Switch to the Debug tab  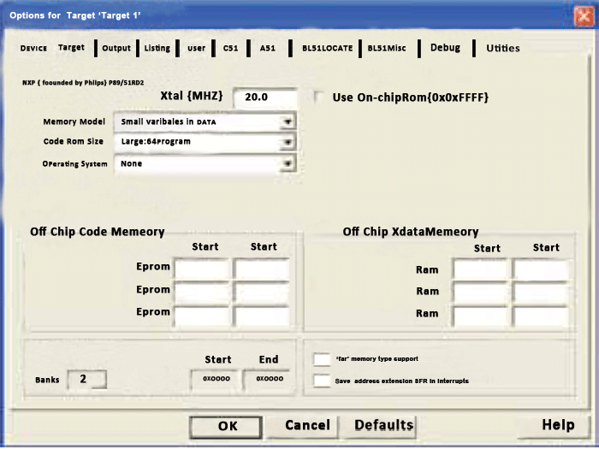click(x=445, y=48)
